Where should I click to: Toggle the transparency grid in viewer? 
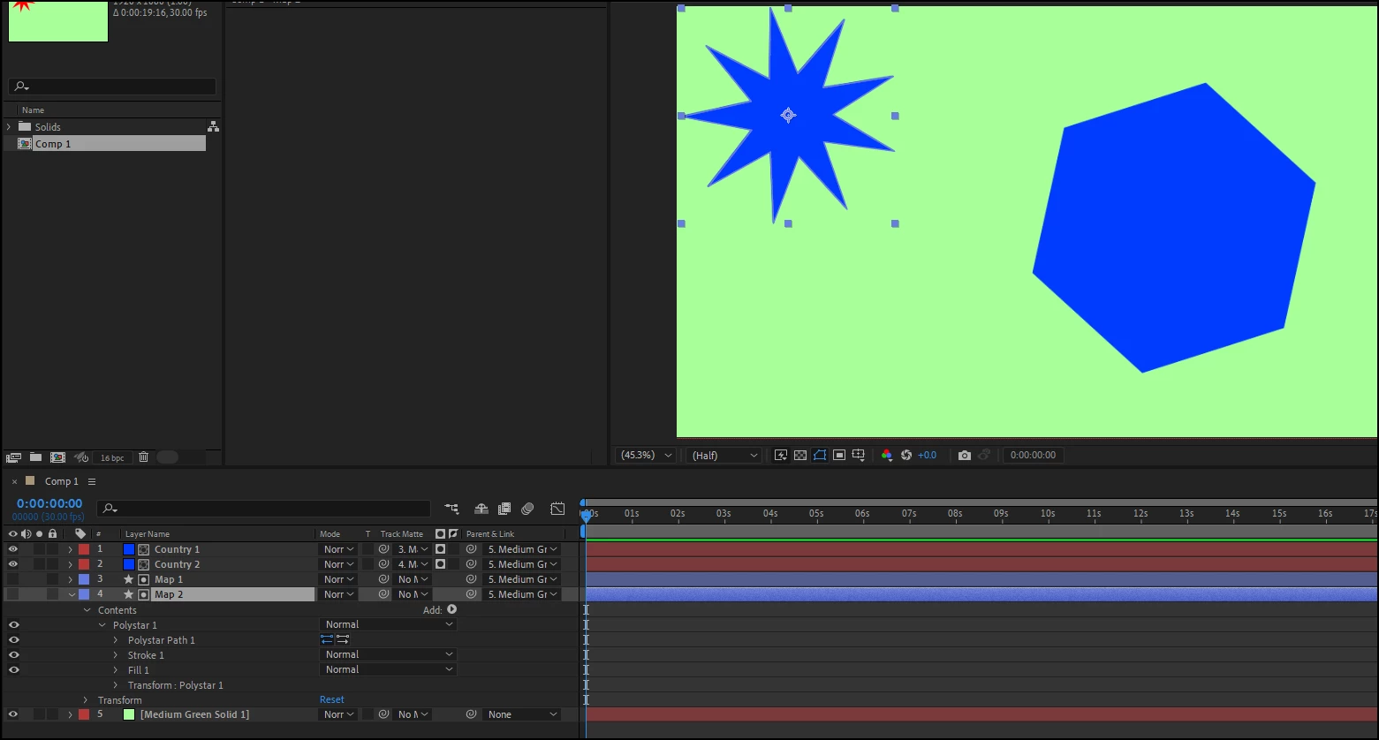[800, 455]
